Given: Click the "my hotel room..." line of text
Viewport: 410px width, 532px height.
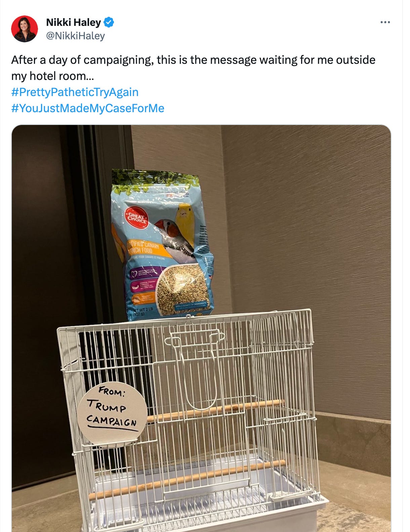Looking at the screenshot, I should pyautogui.click(x=52, y=76).
